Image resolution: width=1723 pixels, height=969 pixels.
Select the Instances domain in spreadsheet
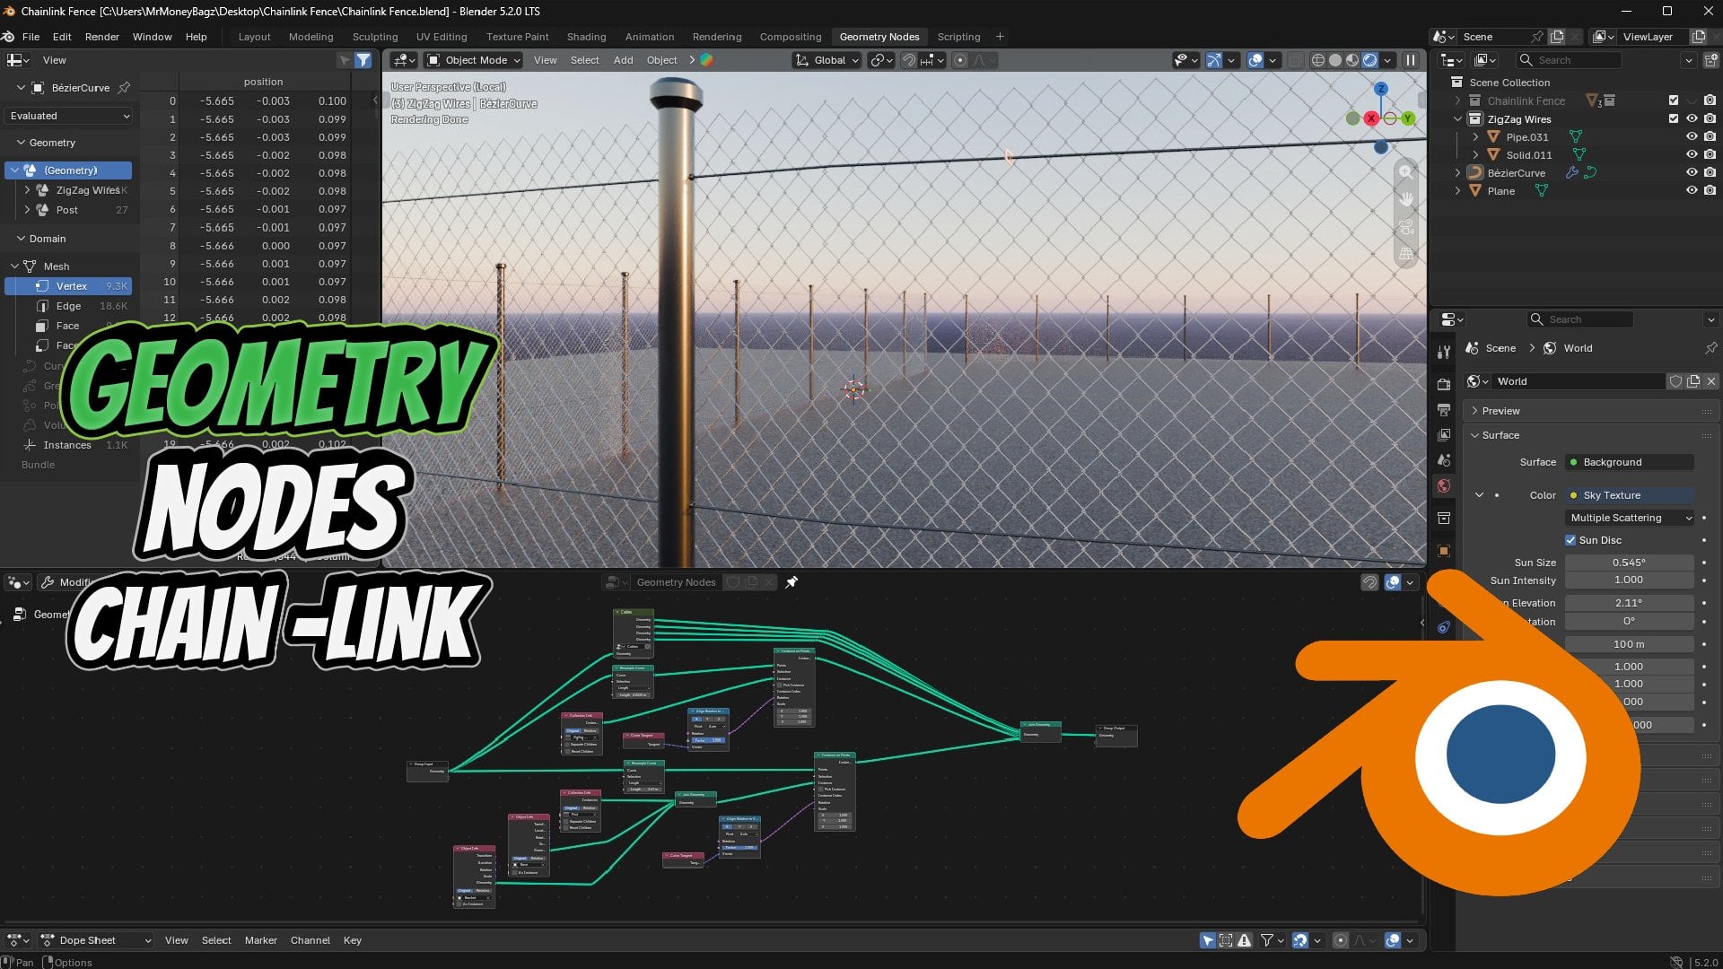pyautogui.click(x=69, y=445)
